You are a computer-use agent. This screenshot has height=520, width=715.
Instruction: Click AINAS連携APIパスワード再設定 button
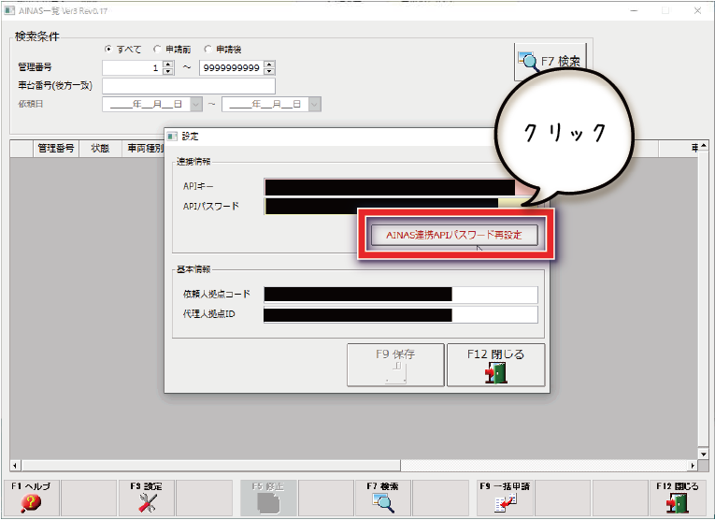[x=454, y=235]
